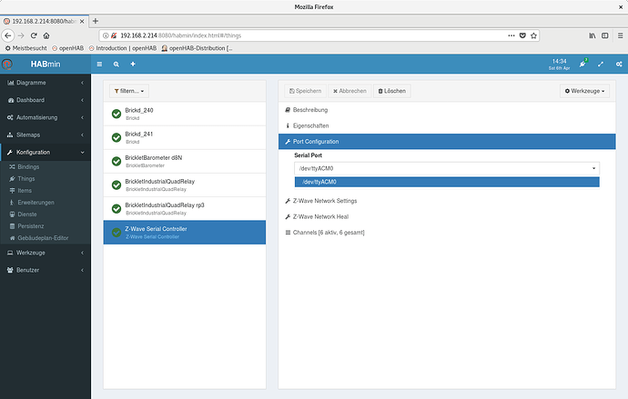The height and width of the screenshot is (399, 628).
Task: Click the hamburger menu icon in HABmin header
Action: 99,64
